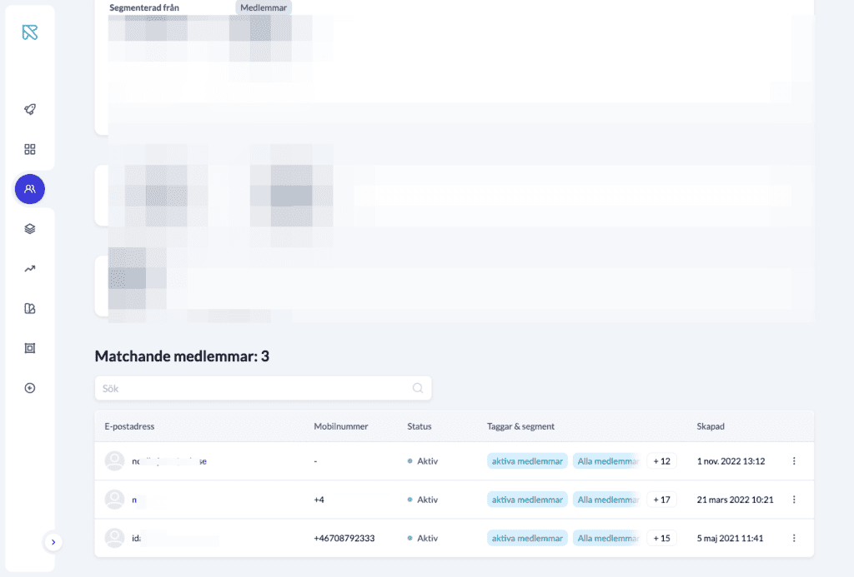
Task: Click the Sök search field
Action: tap(250, 388)
